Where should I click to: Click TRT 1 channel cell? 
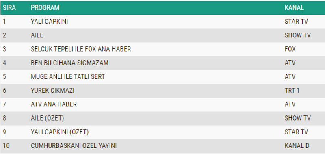pos(292,91)
